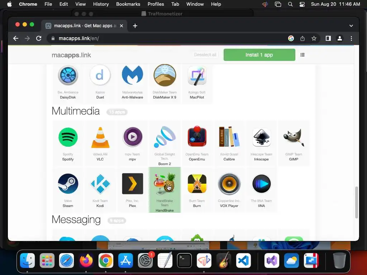367x275 pixels.
Task: Click the Install 1 app button
Action: [x=259, y=55]
